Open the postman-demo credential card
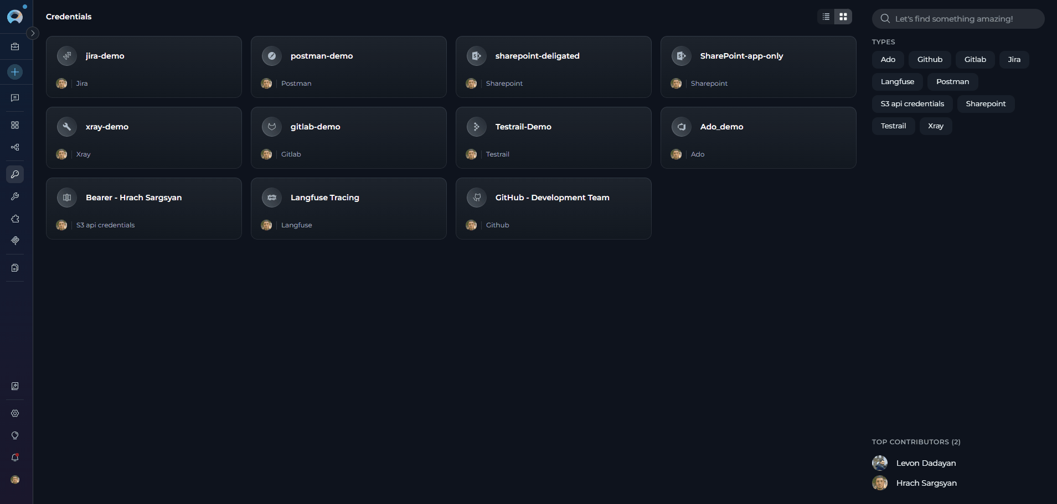1057x504 pixels. (349, 67)
